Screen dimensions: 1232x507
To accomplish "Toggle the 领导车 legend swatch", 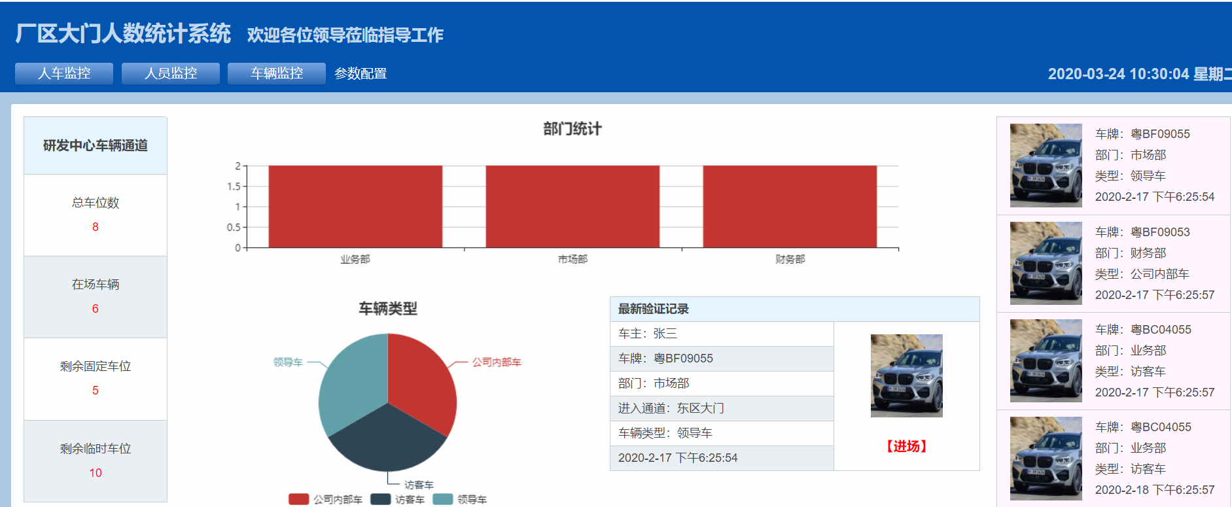I will tap(443, 499).
